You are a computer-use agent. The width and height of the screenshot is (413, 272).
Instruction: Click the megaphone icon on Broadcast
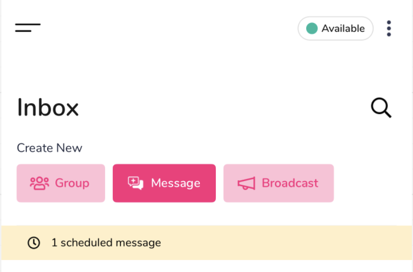[246, 183]
